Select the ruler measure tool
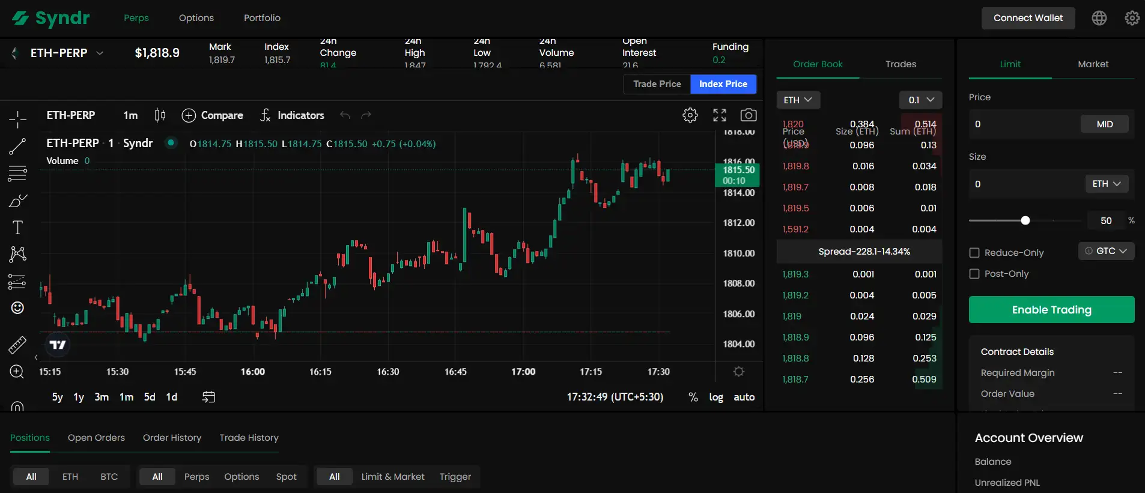 [17, 345]
